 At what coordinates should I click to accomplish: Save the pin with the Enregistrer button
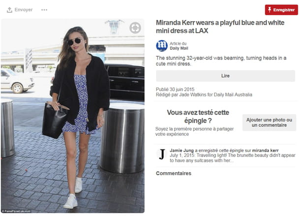281,10
